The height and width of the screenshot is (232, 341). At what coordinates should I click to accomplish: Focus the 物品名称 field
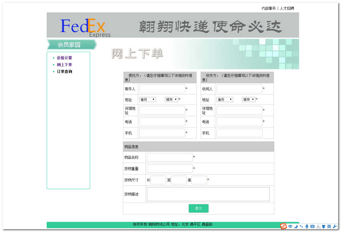[170, 157]
